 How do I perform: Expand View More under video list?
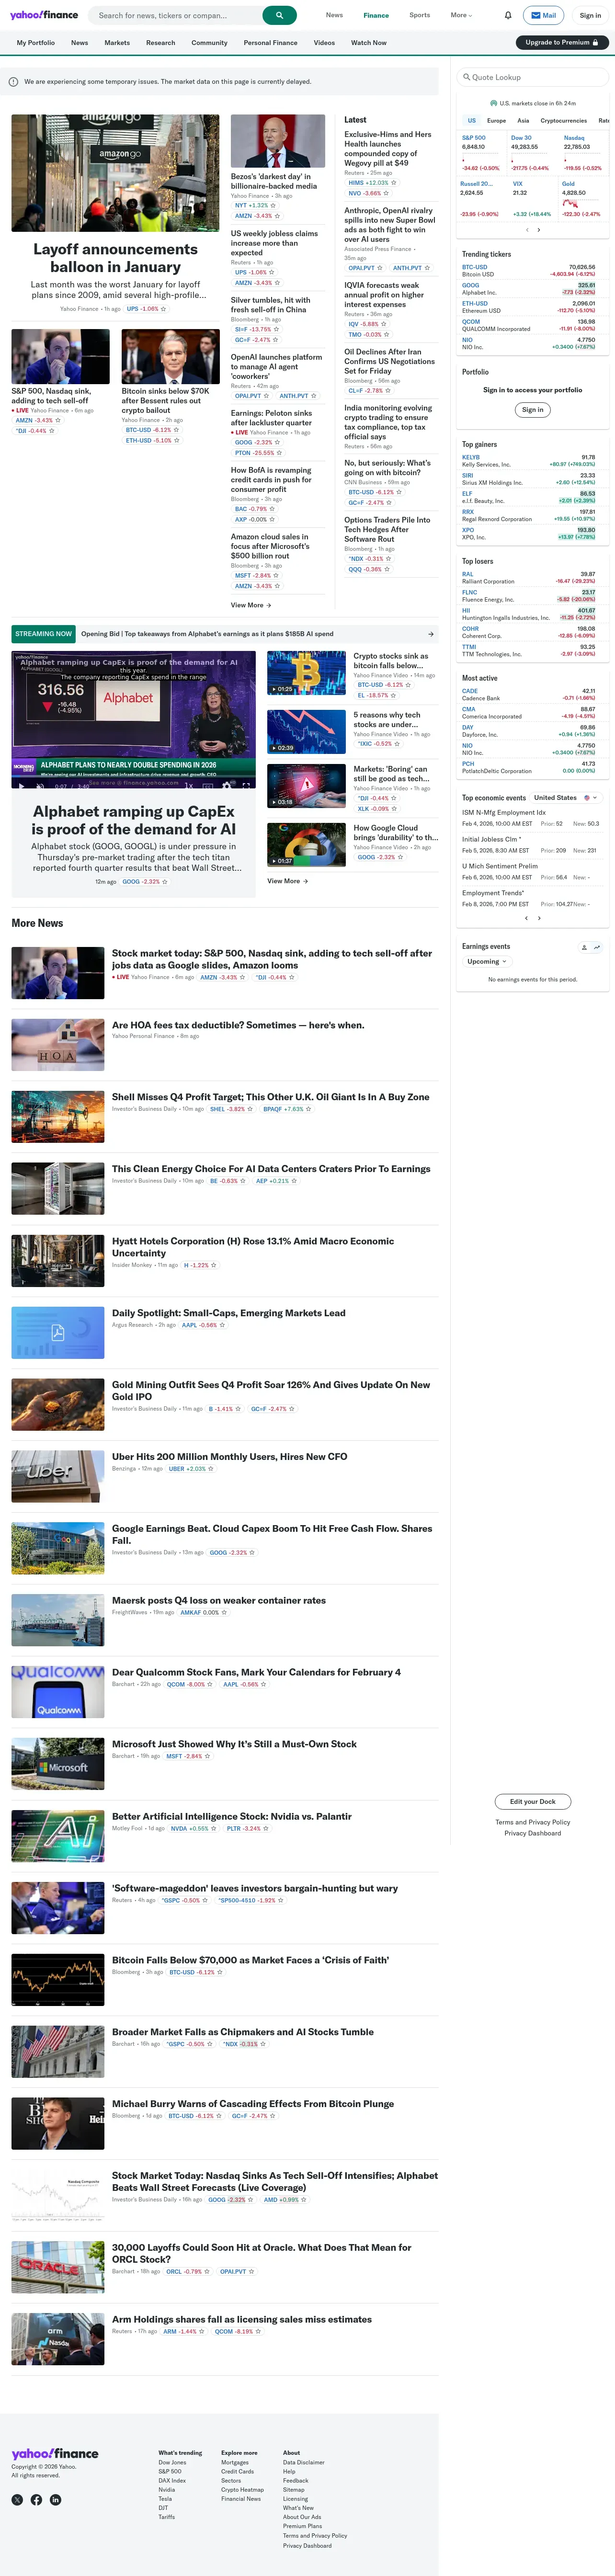287,881
